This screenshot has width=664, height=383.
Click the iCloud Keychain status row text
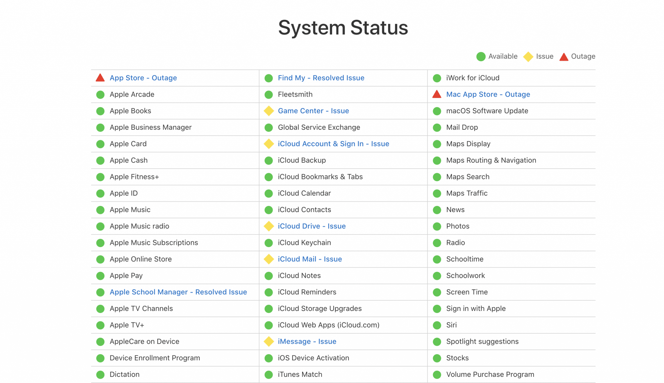point(304,243)
